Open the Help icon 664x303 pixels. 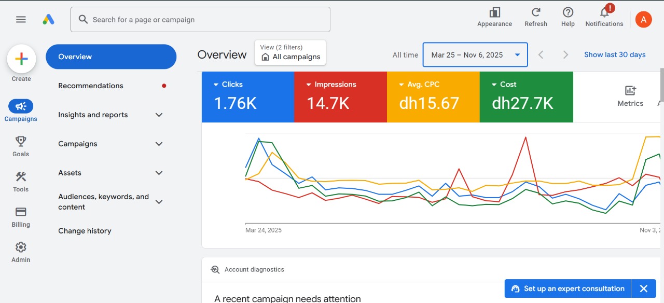568,15
